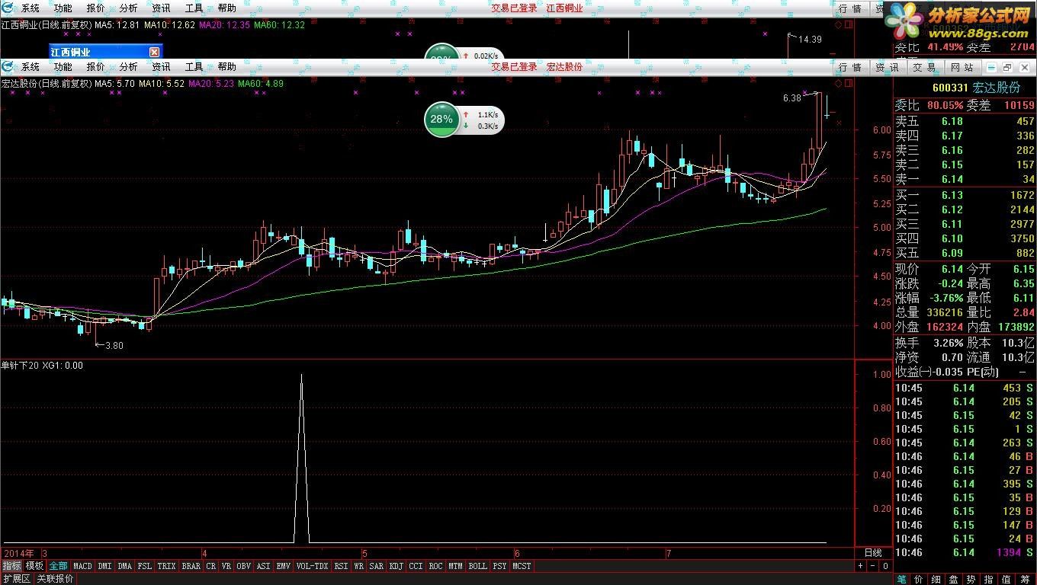Click stock code 600331 in the quote panel
Image resolution: width=1037 pixels, height=585 pixels.
[949, 88]
